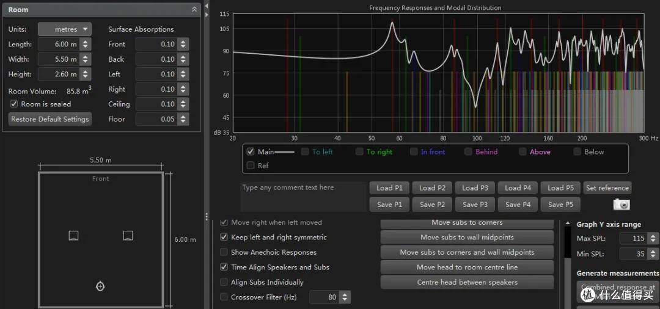Collapse the Room panel with double chevron
Viewport: 660px width, 309px height.
(x=194, y=9)
